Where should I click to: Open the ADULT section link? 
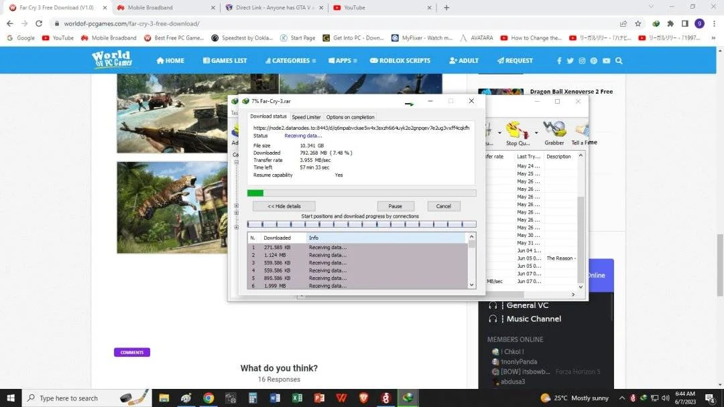tap(464, 60)
